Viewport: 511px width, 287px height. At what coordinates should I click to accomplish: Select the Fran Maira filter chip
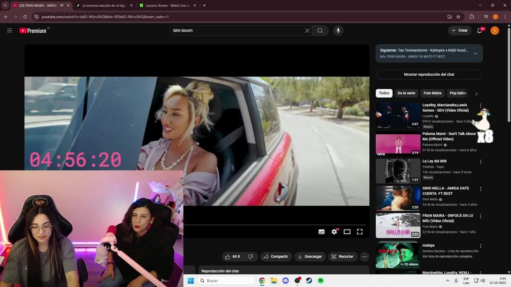click(x=432, y=93)
